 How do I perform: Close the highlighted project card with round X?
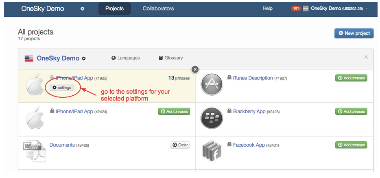(x=195, y=69)
